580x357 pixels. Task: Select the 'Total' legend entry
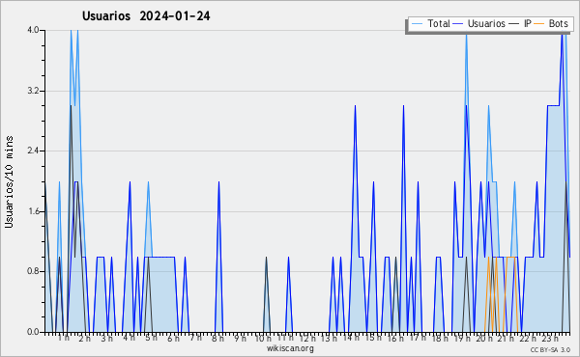pos(439,23)
